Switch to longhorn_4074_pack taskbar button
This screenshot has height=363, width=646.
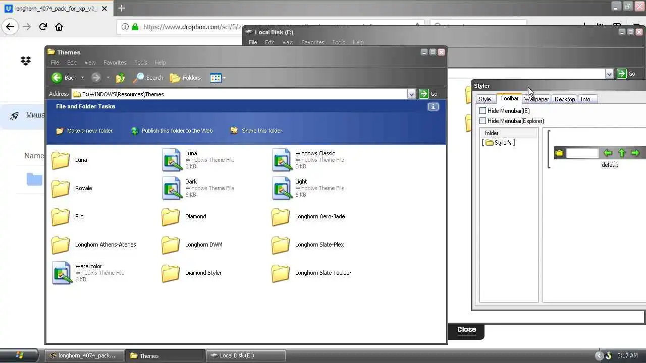coord(85,355)
